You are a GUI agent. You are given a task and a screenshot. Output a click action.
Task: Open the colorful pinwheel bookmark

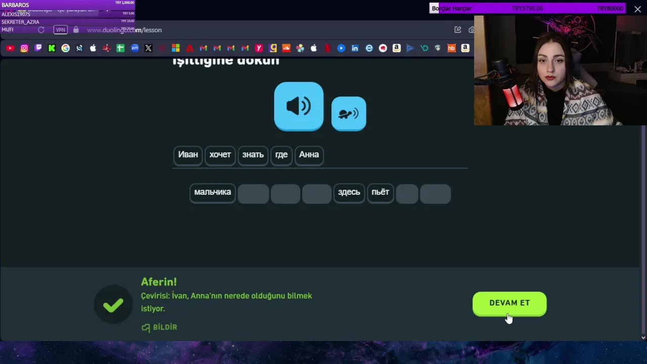300,48
